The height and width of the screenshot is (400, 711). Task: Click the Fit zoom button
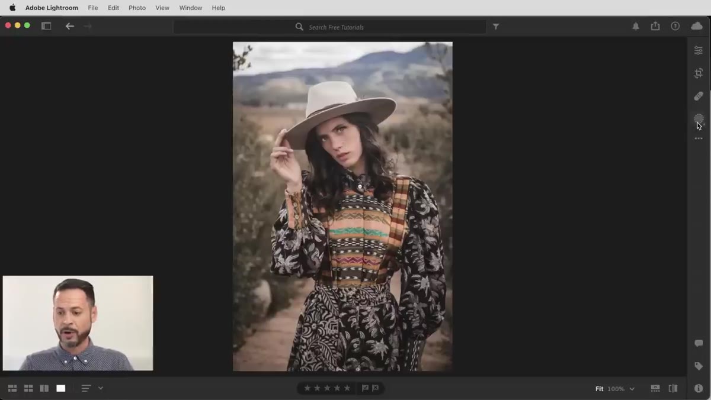[x=600, y=389]
